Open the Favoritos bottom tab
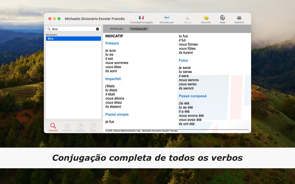Image resolution: width=295 pixels, height=184 pixels. [x=67, y=127]
